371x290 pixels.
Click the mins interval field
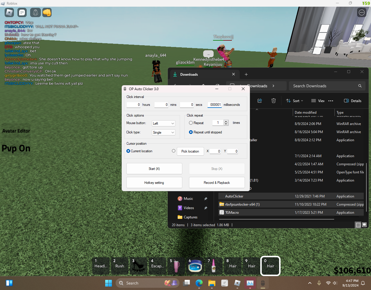(x=161, y=105)
